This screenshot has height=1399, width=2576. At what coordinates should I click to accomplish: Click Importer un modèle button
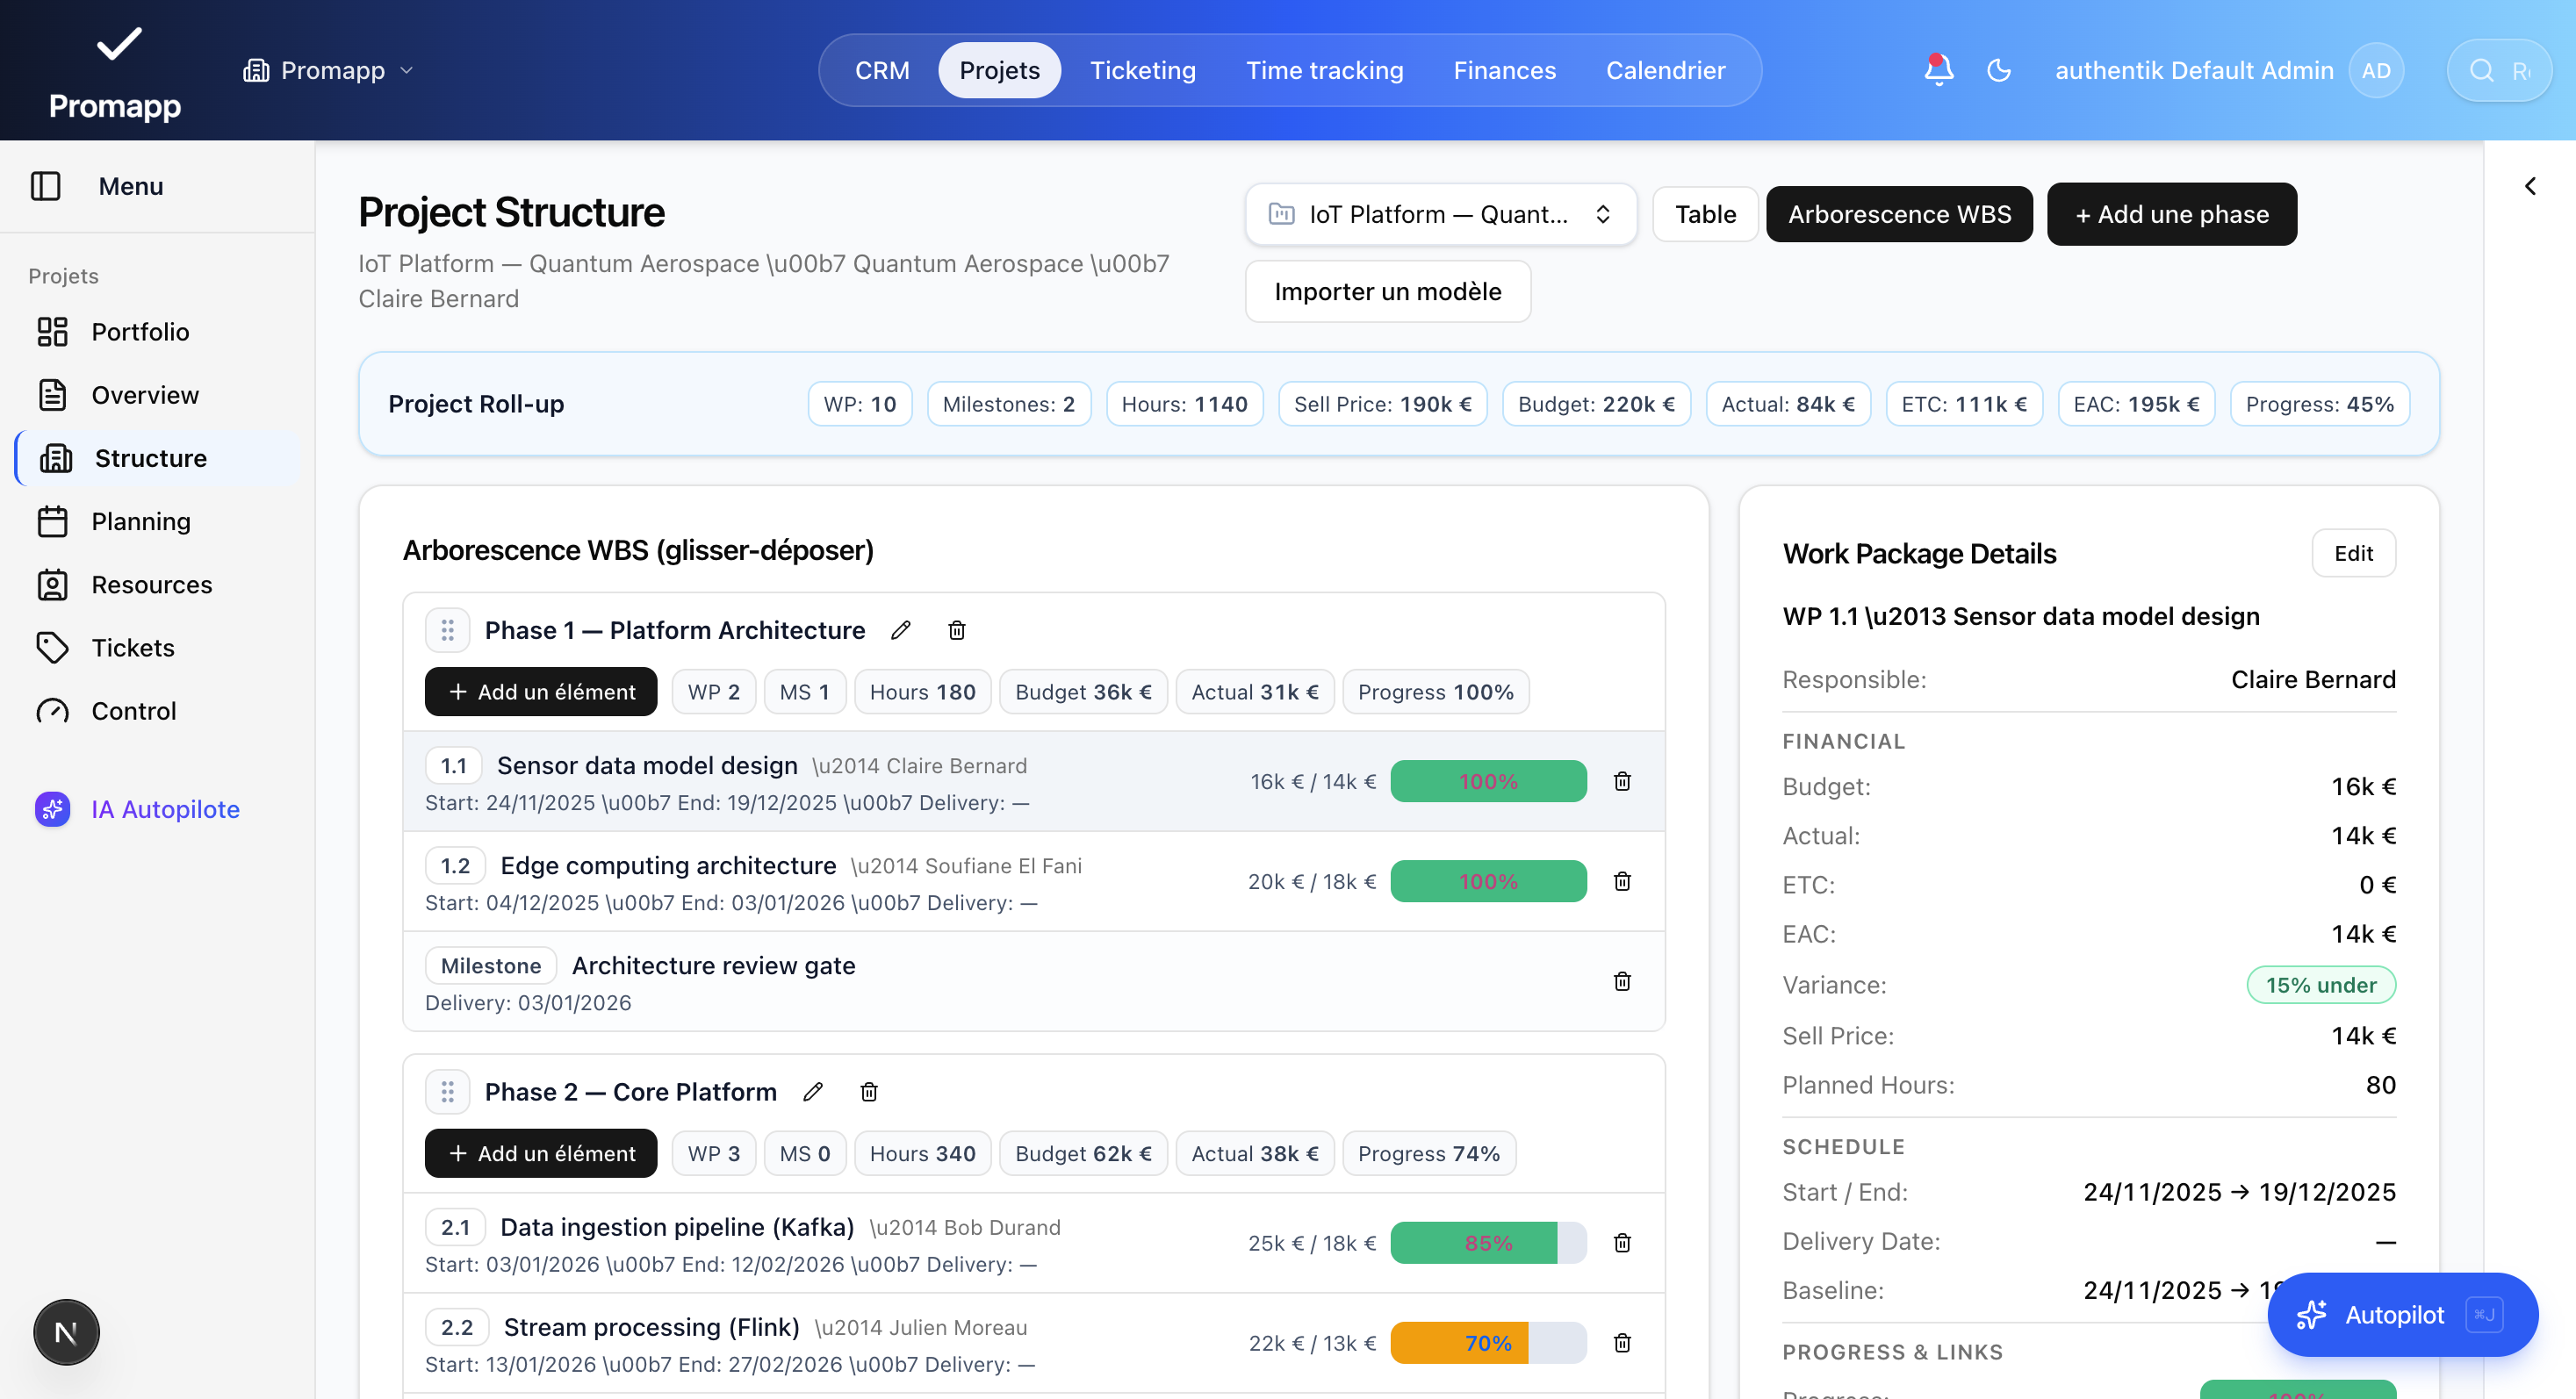[x=1387, y=291]
